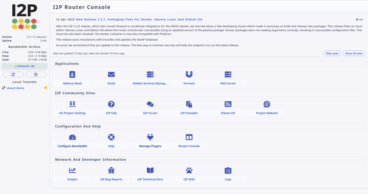Click the I2P Wiki paw icon
The height and width of the screenshot is (194, 368).
[189, 170]
